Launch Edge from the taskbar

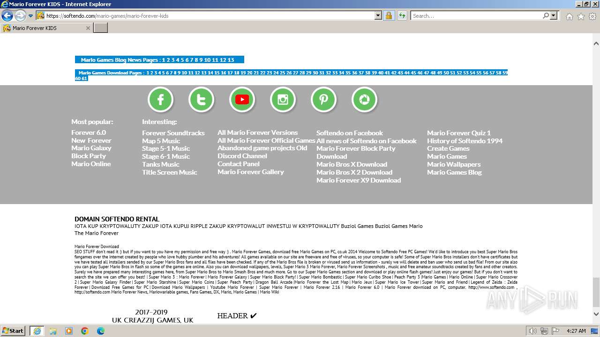(101, 331)
